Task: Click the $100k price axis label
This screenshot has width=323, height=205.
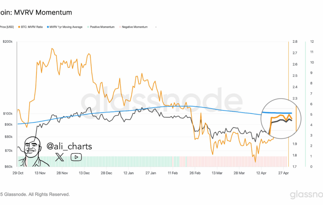Action: pos(8,114)
